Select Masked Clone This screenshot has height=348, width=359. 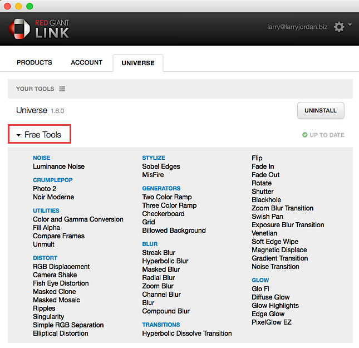pyautogui.click(x=54, y=291)
